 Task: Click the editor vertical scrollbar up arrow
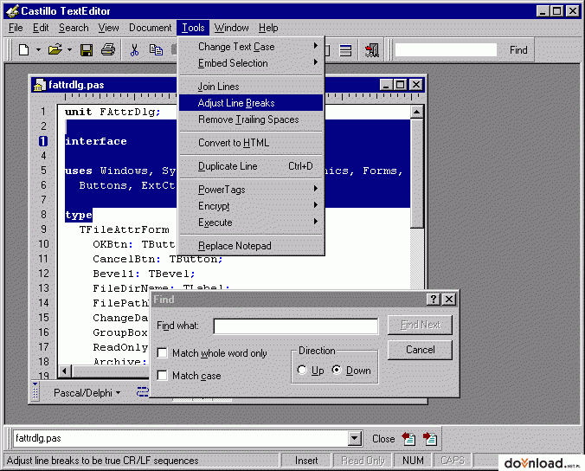pyautogui.click(x=416, y=112)
